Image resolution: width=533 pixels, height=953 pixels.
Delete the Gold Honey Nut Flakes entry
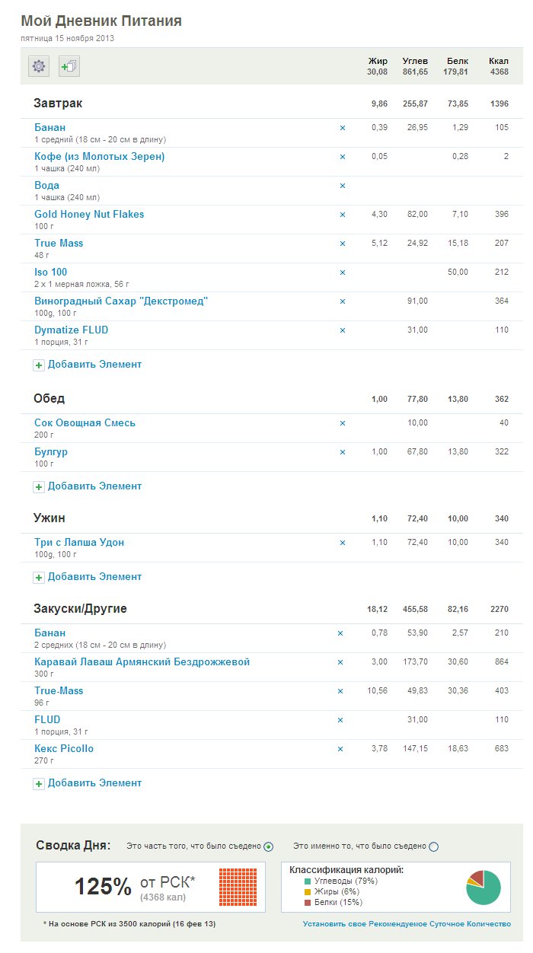(x=342, y=215)
